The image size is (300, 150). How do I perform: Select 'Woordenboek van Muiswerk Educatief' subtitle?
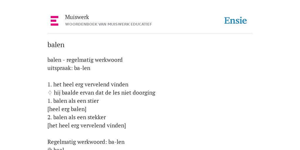point(108,24)
